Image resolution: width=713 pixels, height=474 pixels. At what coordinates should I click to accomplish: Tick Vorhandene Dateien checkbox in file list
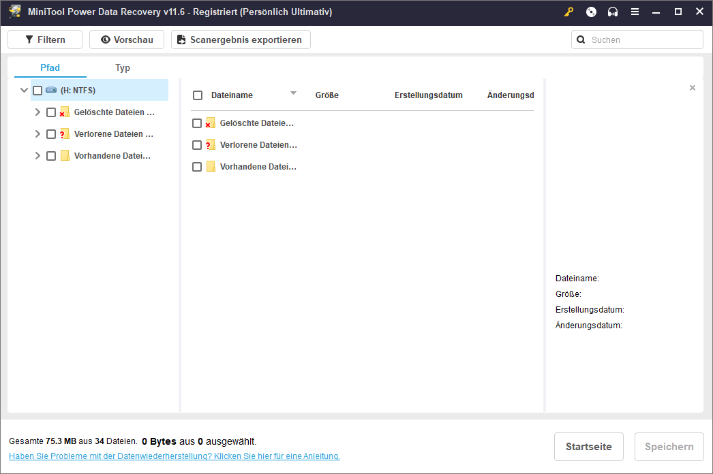(197, 167)
